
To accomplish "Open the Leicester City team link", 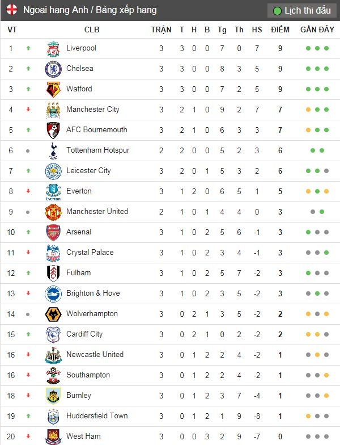I will [x=88, y=170].
